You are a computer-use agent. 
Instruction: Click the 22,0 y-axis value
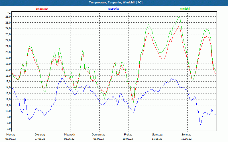pos(8,40)
